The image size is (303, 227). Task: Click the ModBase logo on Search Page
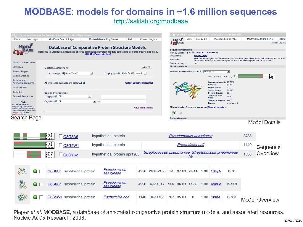tap(23, 49)
